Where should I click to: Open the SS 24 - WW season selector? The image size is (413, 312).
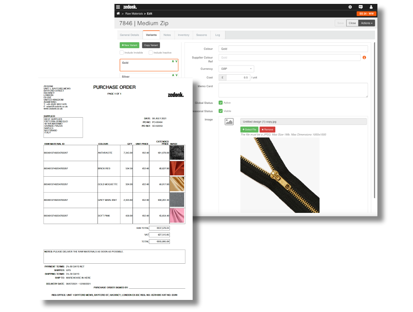click(x=366, y=14)
